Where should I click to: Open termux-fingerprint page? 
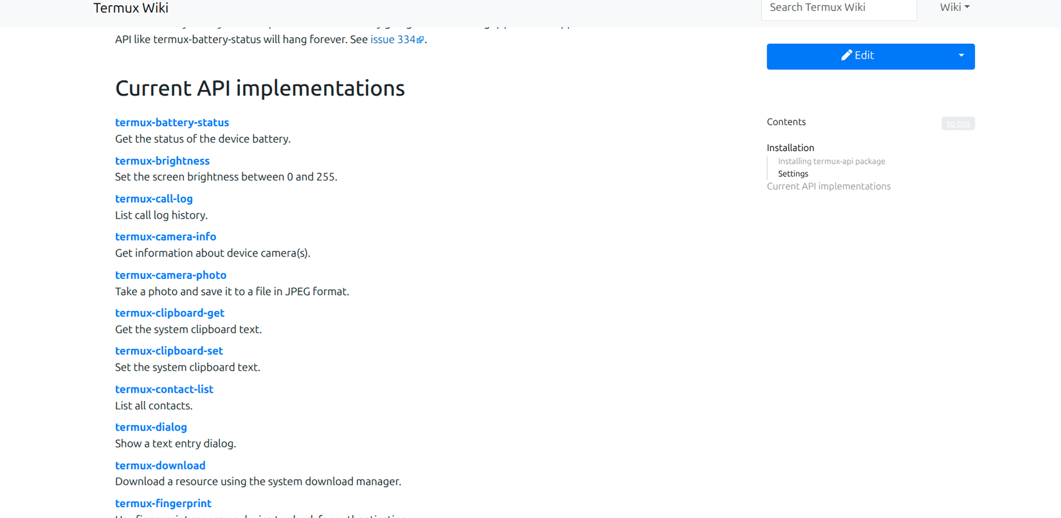[163, 503]
